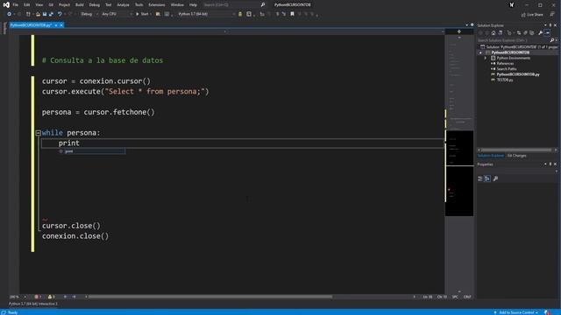Open the Solution Explorer window options dropdown
The height and width of the screenshot is (315, 561).
click(545, 25)
